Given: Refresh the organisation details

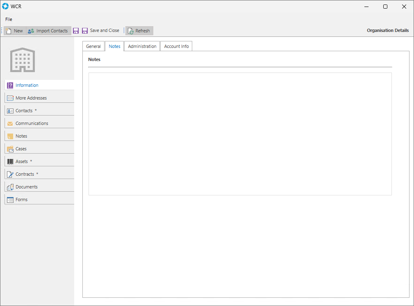Looking at the screenshot, I should (x=139, y=31).
